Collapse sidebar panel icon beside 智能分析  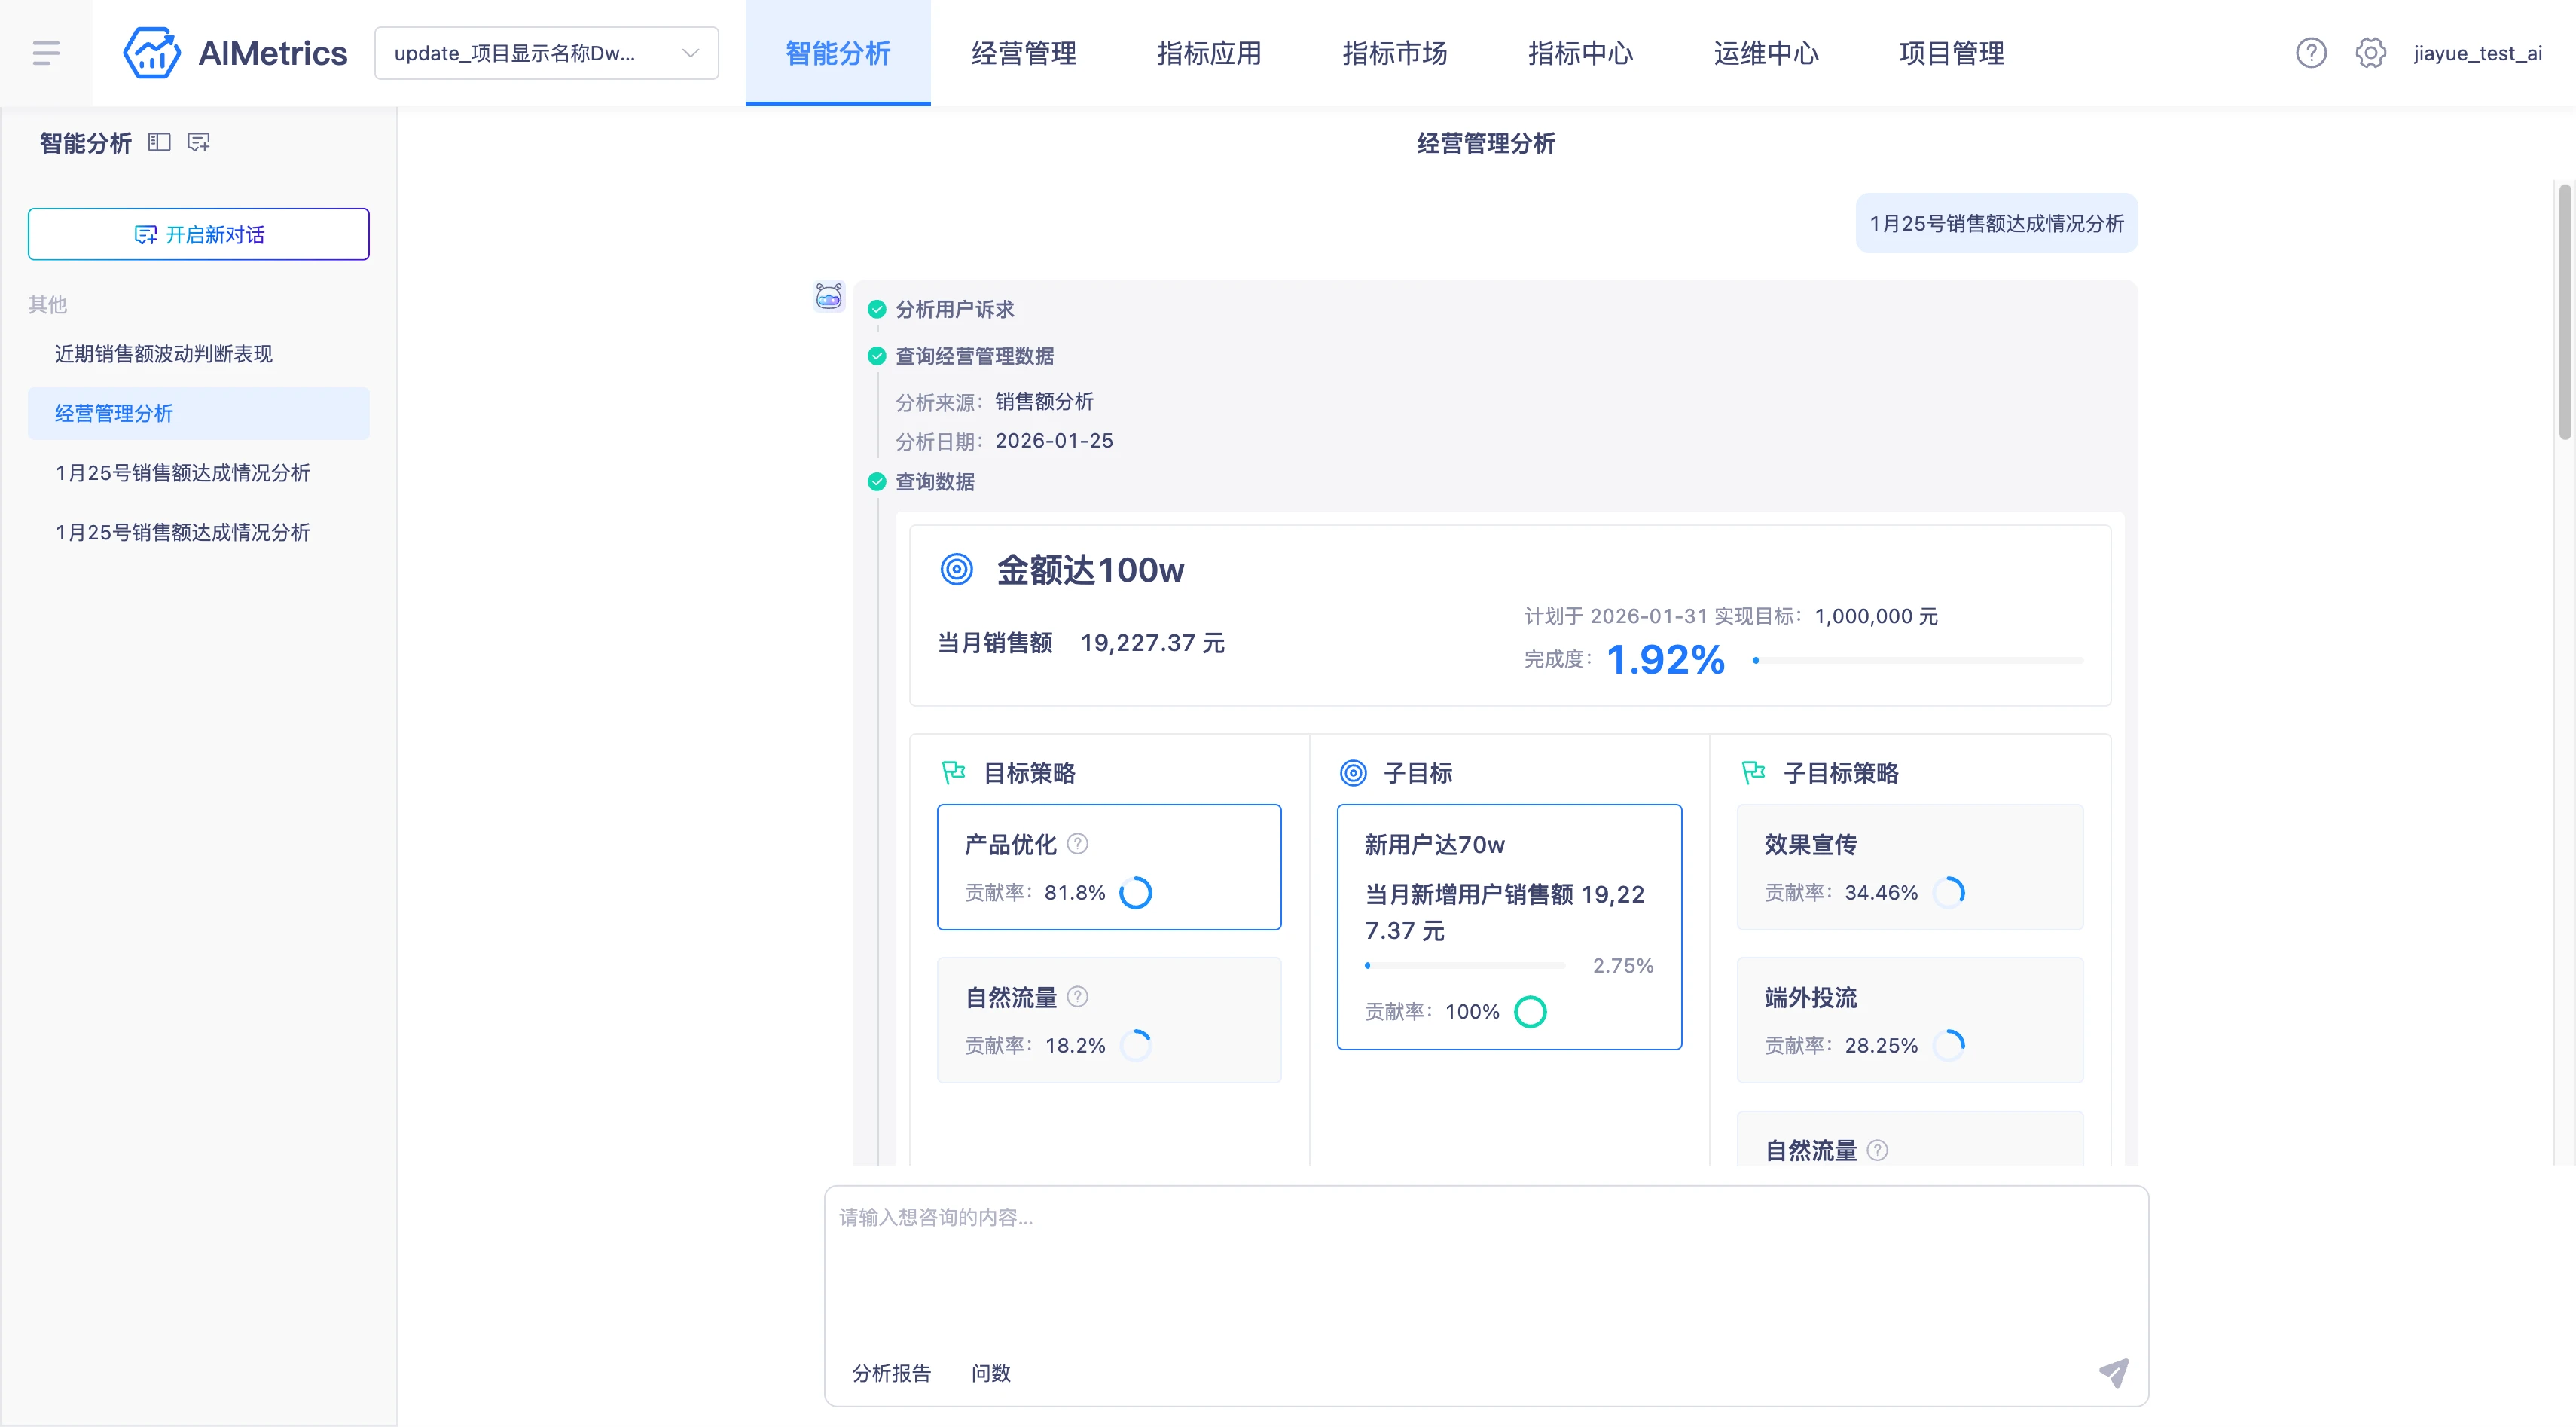click(159, 142)
